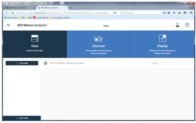Open the Bookmarks menu

[31, 3]
